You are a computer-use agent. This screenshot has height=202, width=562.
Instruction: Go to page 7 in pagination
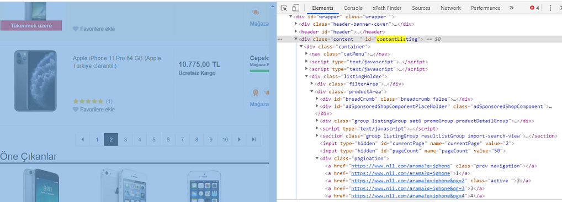(x=182, y=139)
